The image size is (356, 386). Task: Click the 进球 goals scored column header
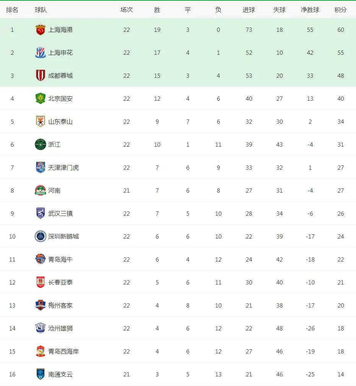point(249,10)
